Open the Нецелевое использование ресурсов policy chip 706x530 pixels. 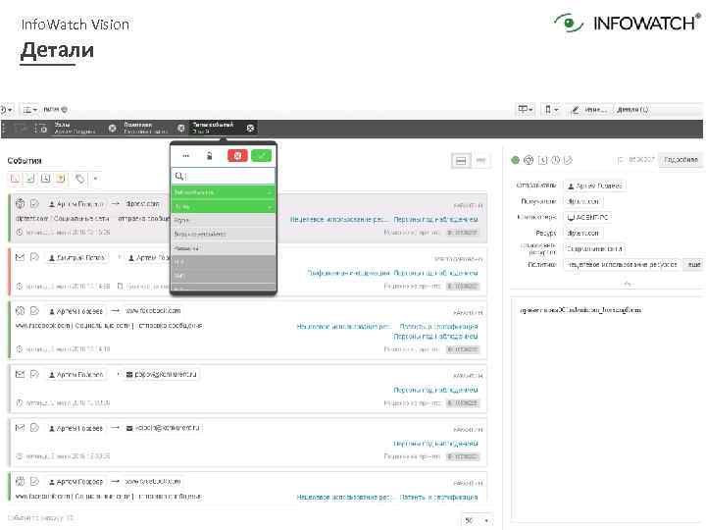click(x=622, y=265)
